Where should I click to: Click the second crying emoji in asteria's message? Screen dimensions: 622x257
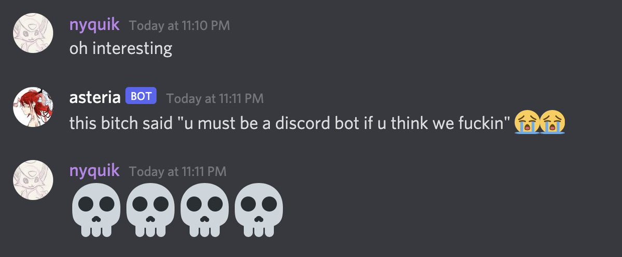click(552, 122)
